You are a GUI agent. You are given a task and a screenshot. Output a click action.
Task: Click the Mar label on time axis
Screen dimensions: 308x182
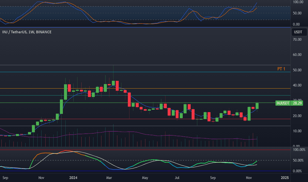(109, 178)
